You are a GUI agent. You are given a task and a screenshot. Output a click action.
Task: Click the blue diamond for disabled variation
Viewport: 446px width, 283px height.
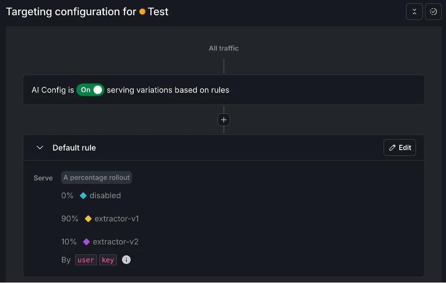tap(83, 196)
